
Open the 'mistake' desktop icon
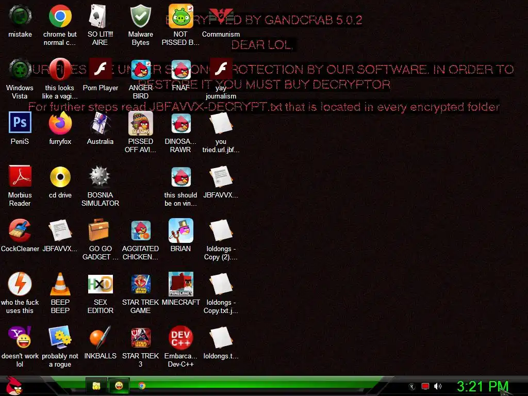tap(20, 16)
